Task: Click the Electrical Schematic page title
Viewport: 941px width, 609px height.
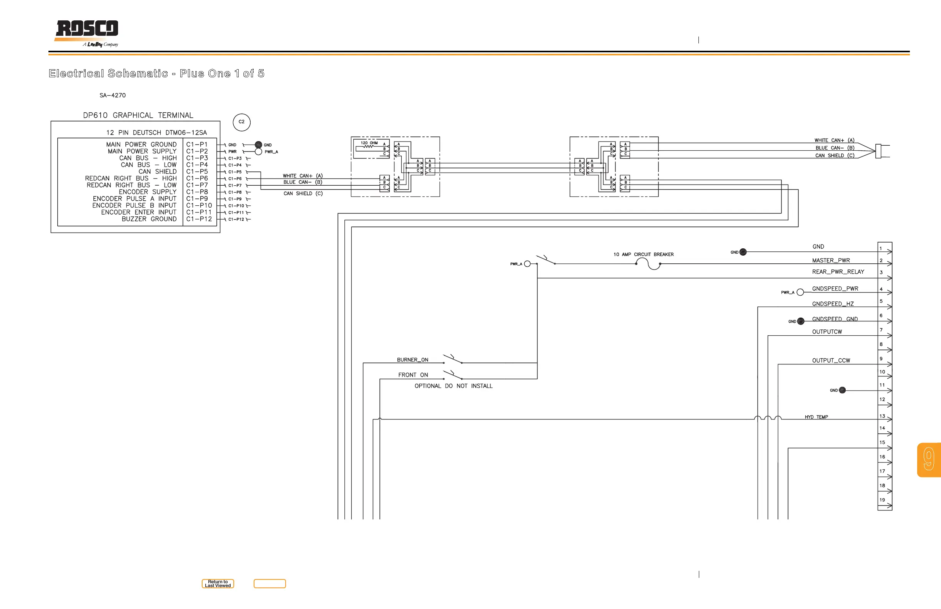Action: (x=156, y=73)
